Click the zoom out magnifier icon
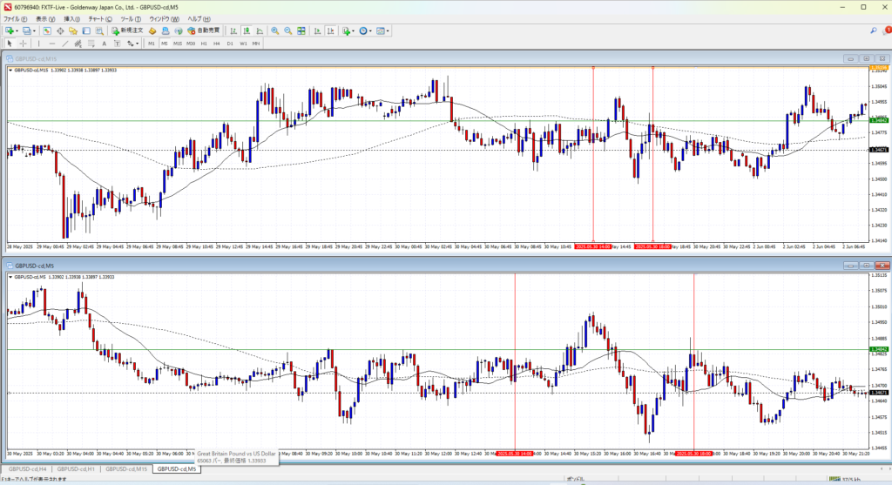 pyautogui.click(x=287, y=30)
